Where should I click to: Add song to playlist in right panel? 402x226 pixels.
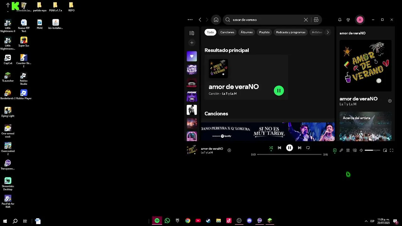pos(390,101)
